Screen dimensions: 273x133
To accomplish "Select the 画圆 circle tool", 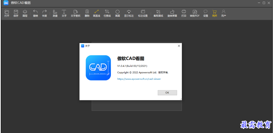I will (x=118, y=13).
